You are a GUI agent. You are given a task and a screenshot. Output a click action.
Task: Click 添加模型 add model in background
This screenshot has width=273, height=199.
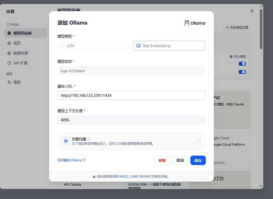pyautogui.click(x=238, y=57)
